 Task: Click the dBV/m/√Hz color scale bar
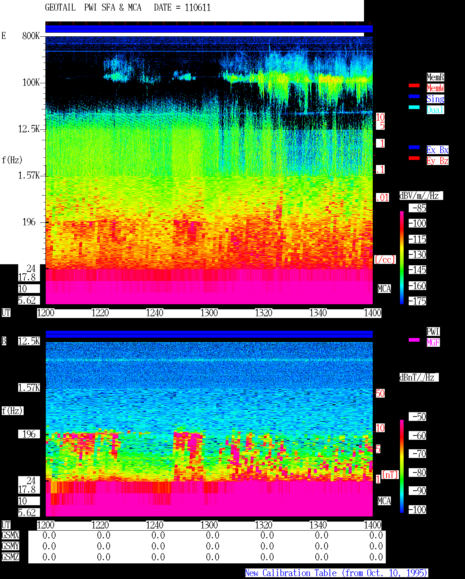tap(402, 257)
